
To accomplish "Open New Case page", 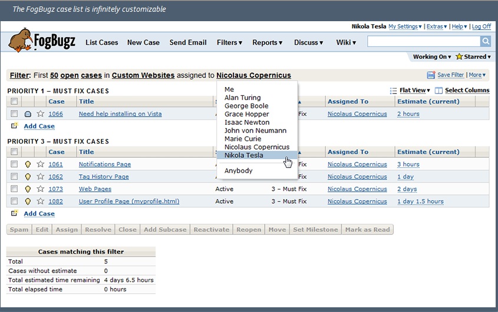I will click(143, 42).
